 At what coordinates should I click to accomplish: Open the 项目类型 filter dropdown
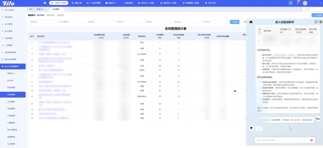[x=100, y=22]
